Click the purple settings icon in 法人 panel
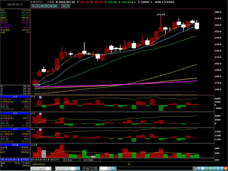The height and width of the screenshot is (171, 228). [40, 130]
